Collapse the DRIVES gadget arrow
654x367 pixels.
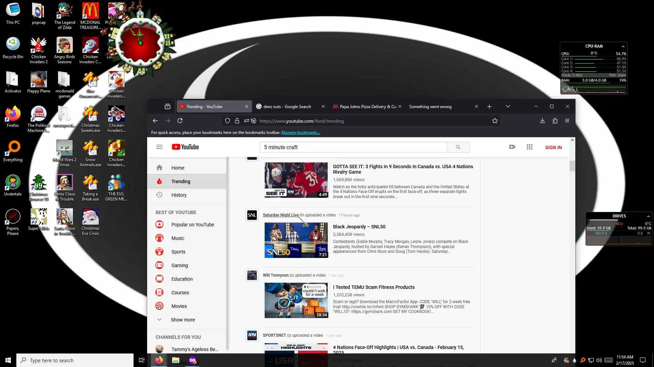(x=648, y=216)
